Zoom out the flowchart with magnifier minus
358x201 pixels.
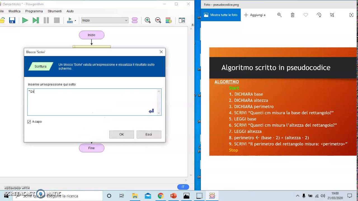tap(158, 20)
